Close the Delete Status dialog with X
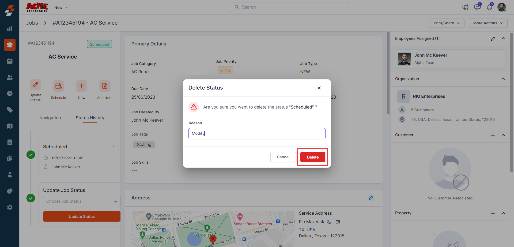 tap(319, 88)
